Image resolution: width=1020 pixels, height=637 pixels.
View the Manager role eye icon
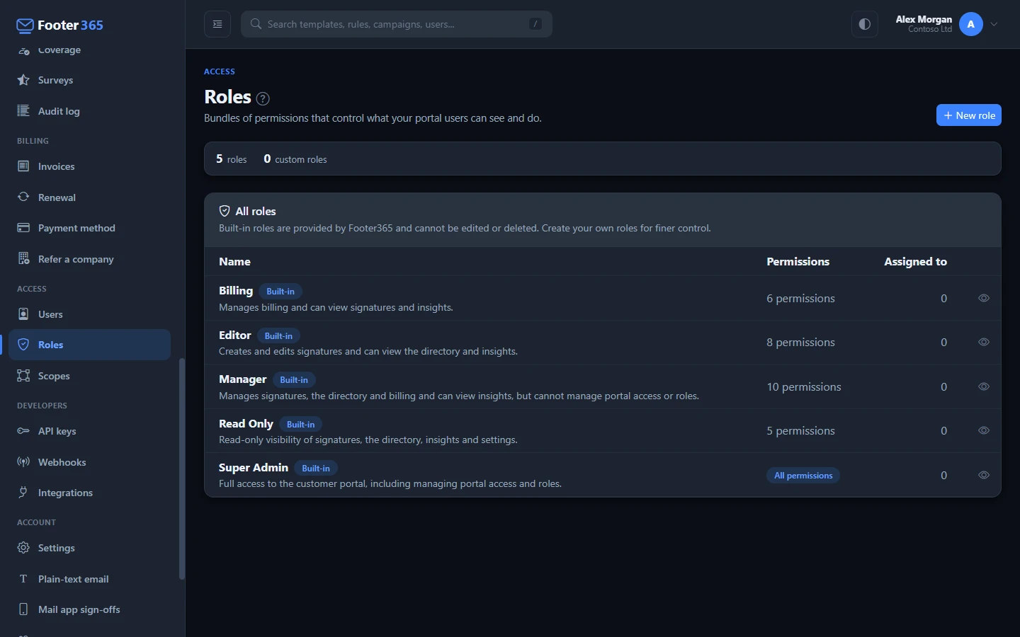(x=984, y=386)
